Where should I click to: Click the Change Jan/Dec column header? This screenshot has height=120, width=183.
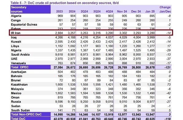point(165,9)
